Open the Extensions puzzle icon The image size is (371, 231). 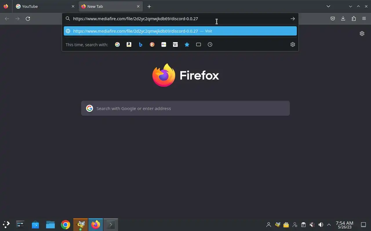tap(354, 19)
